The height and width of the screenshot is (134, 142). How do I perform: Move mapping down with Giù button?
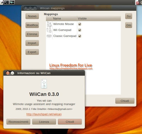(x=129, y=25)
